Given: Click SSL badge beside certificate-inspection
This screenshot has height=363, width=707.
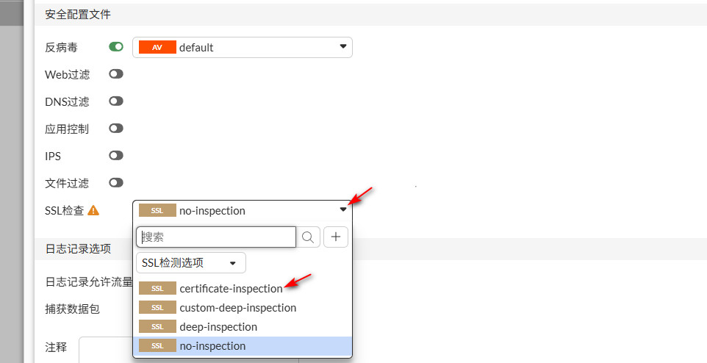Looking at the screenshot, I should (x=157, y=289).
